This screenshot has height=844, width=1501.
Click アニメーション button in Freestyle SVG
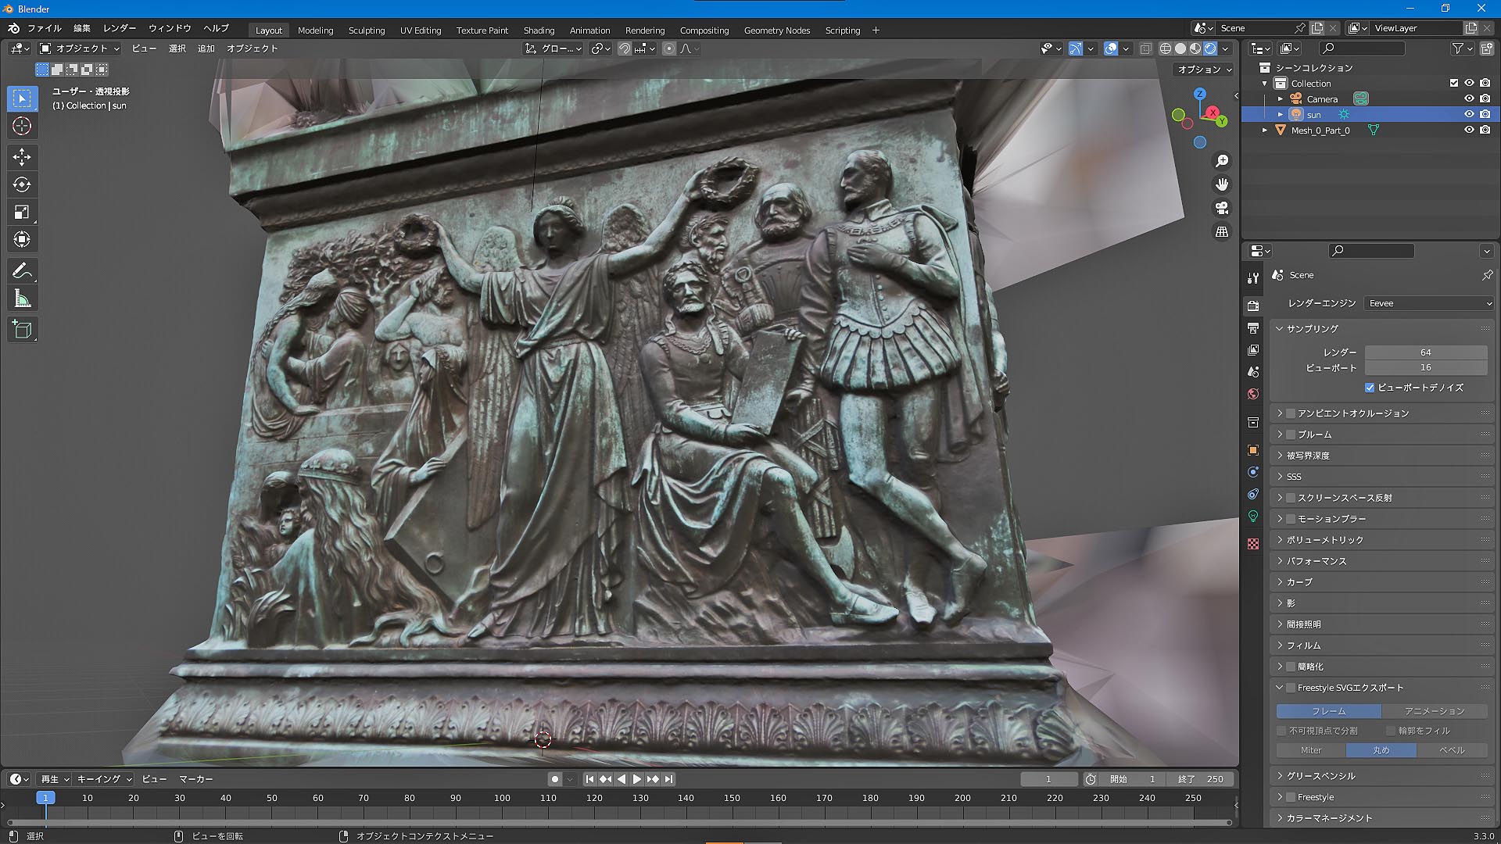pos(1435,711)
